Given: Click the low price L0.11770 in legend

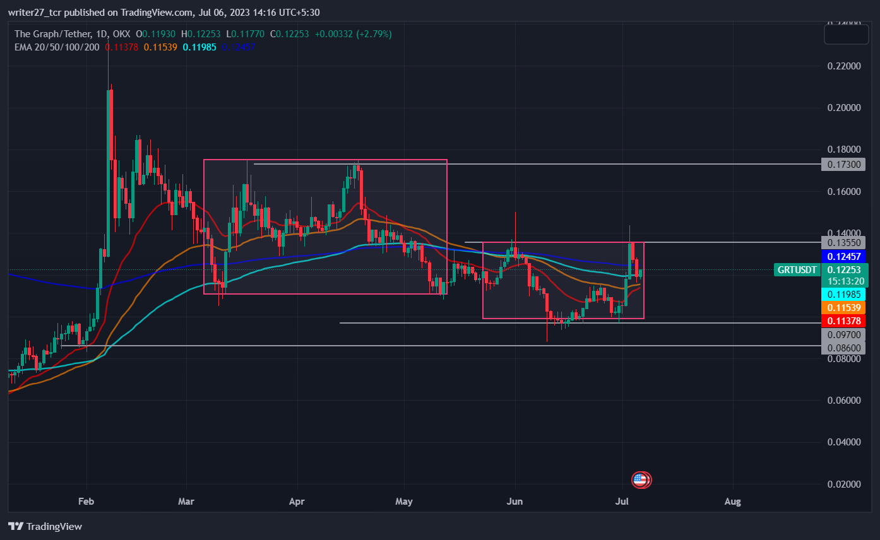Looking at the screenshot, I should [245, 34].
